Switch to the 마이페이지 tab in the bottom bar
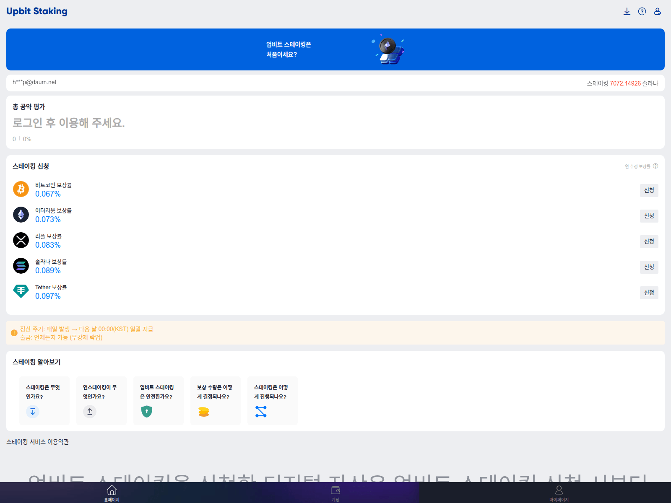Image resolution: width=671 pixels, height=503 pixels. pos(559,493)
